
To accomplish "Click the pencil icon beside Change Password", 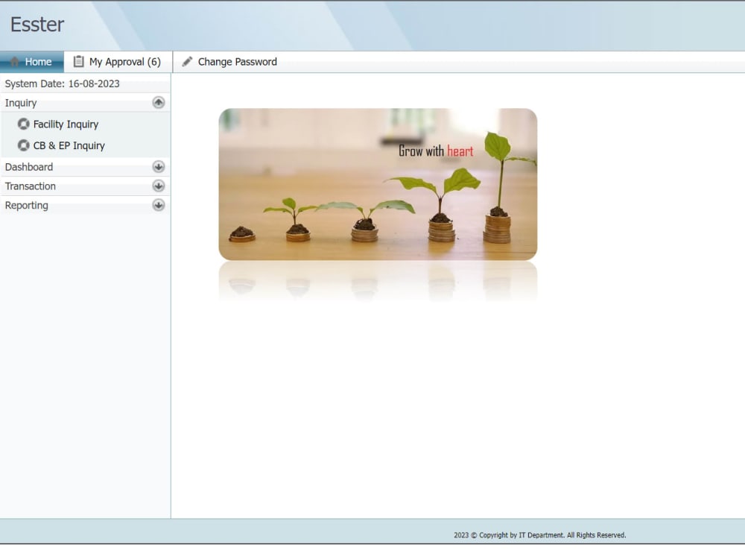I will point(187,62).
